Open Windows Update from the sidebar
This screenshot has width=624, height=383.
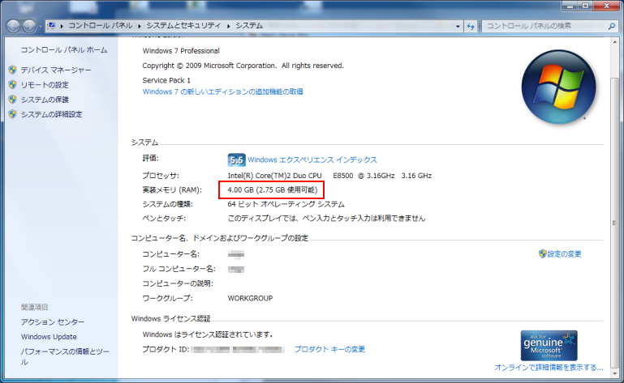click(x=49, y=337)
